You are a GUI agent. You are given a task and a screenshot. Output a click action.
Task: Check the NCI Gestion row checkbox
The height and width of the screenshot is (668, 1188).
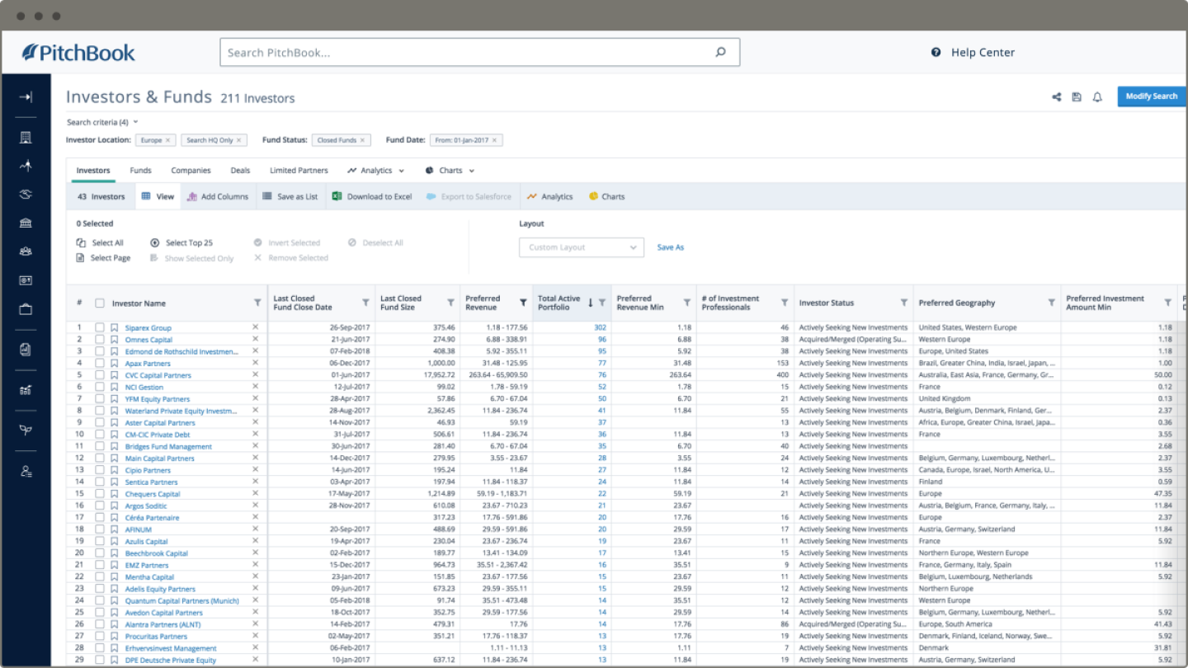coord(100,387)
